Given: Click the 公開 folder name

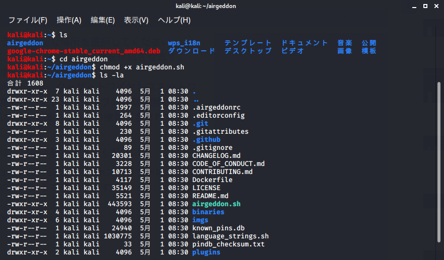Looking at the screenshot, I should tap(368, 43).
